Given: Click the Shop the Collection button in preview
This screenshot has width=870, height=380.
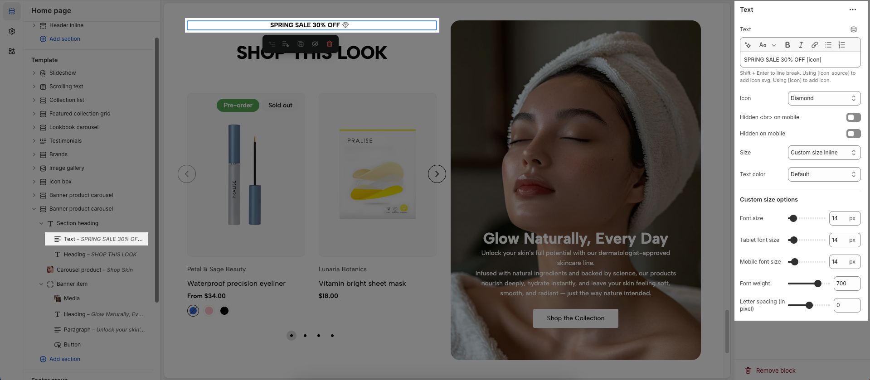Looking at the screenshot, I should [575, 318].
